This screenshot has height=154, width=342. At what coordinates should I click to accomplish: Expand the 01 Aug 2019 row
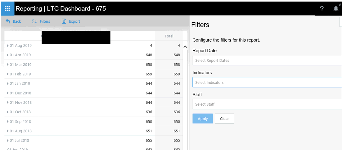(x=8, y=46)
